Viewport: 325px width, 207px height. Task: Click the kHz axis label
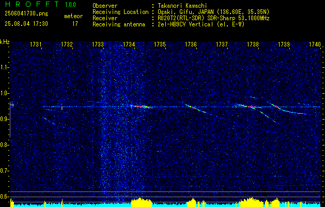5,42
